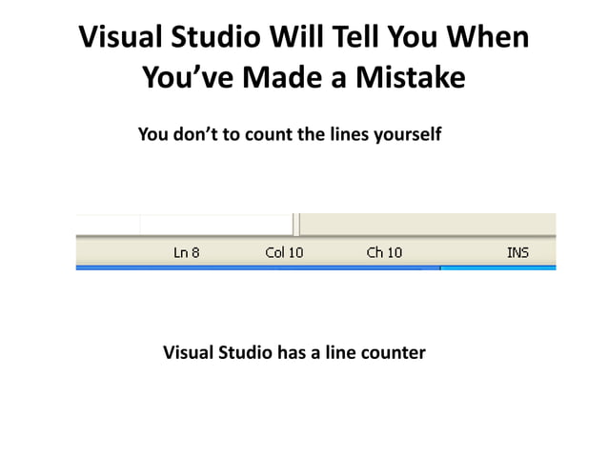Click the Ch 10 character indicator
The height and width of the screenshot is (455, 608).
click(x=384, y=252)
